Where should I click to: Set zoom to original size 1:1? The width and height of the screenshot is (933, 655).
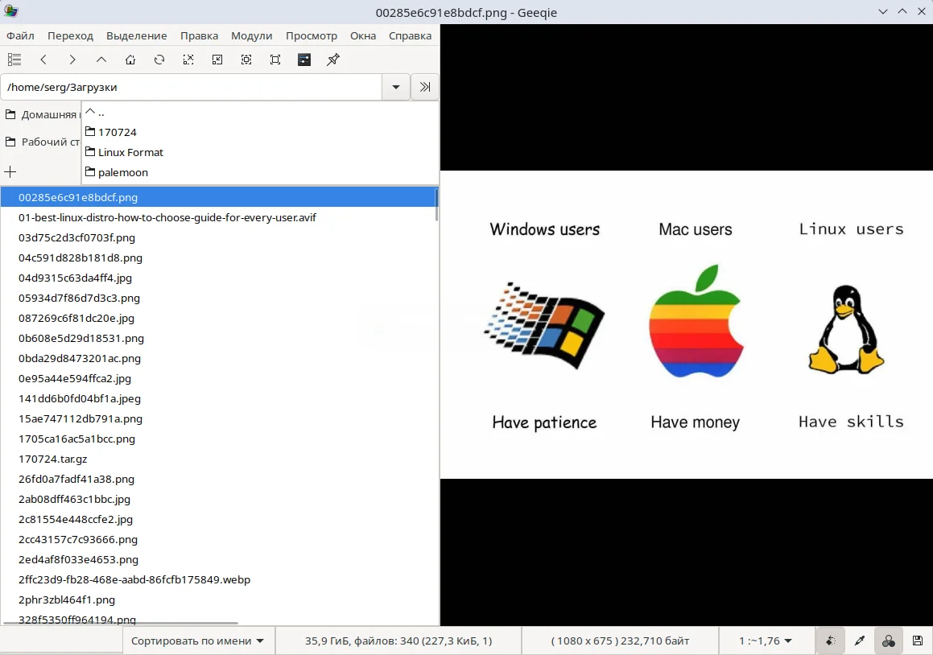pos(275,60)
